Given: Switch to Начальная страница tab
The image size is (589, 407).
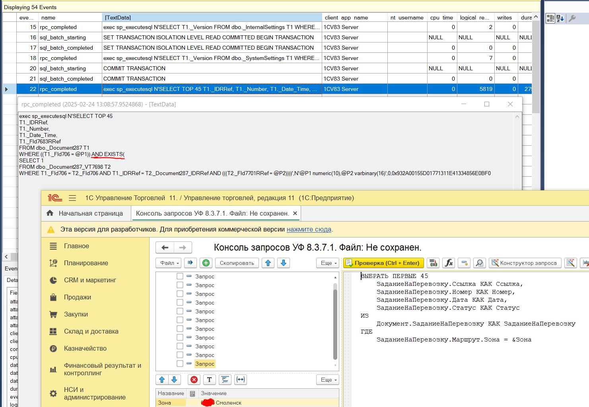Looking at the screenshot, I should point(86,213).
